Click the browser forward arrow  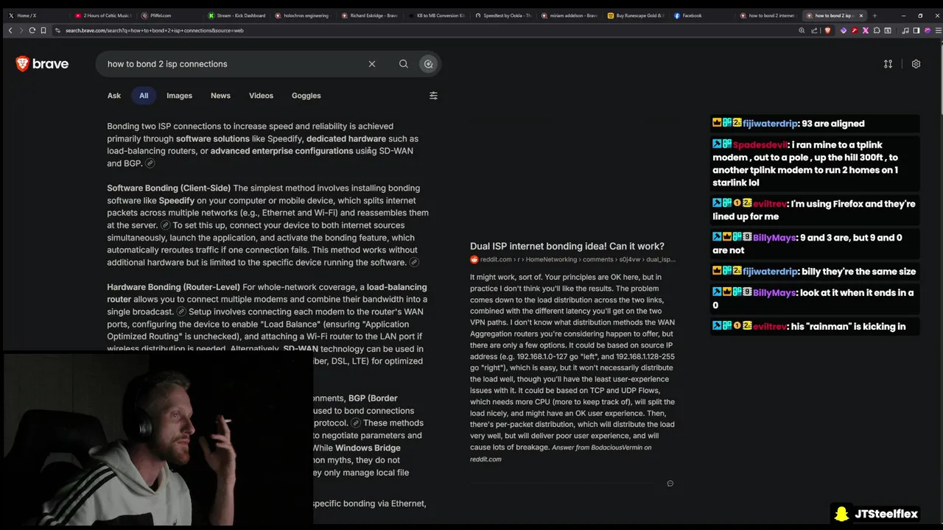[x=21, y=30]
